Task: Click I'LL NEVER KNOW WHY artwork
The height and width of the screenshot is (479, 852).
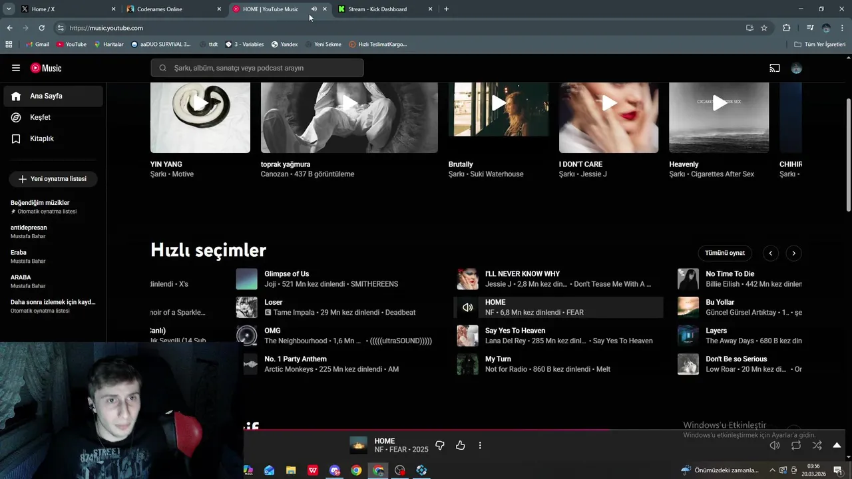Action: click(467, 279)
